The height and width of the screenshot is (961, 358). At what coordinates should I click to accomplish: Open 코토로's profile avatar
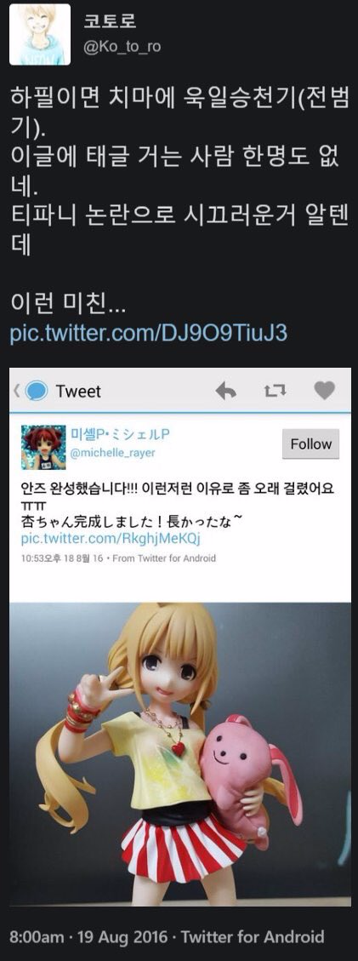(40, 34)
